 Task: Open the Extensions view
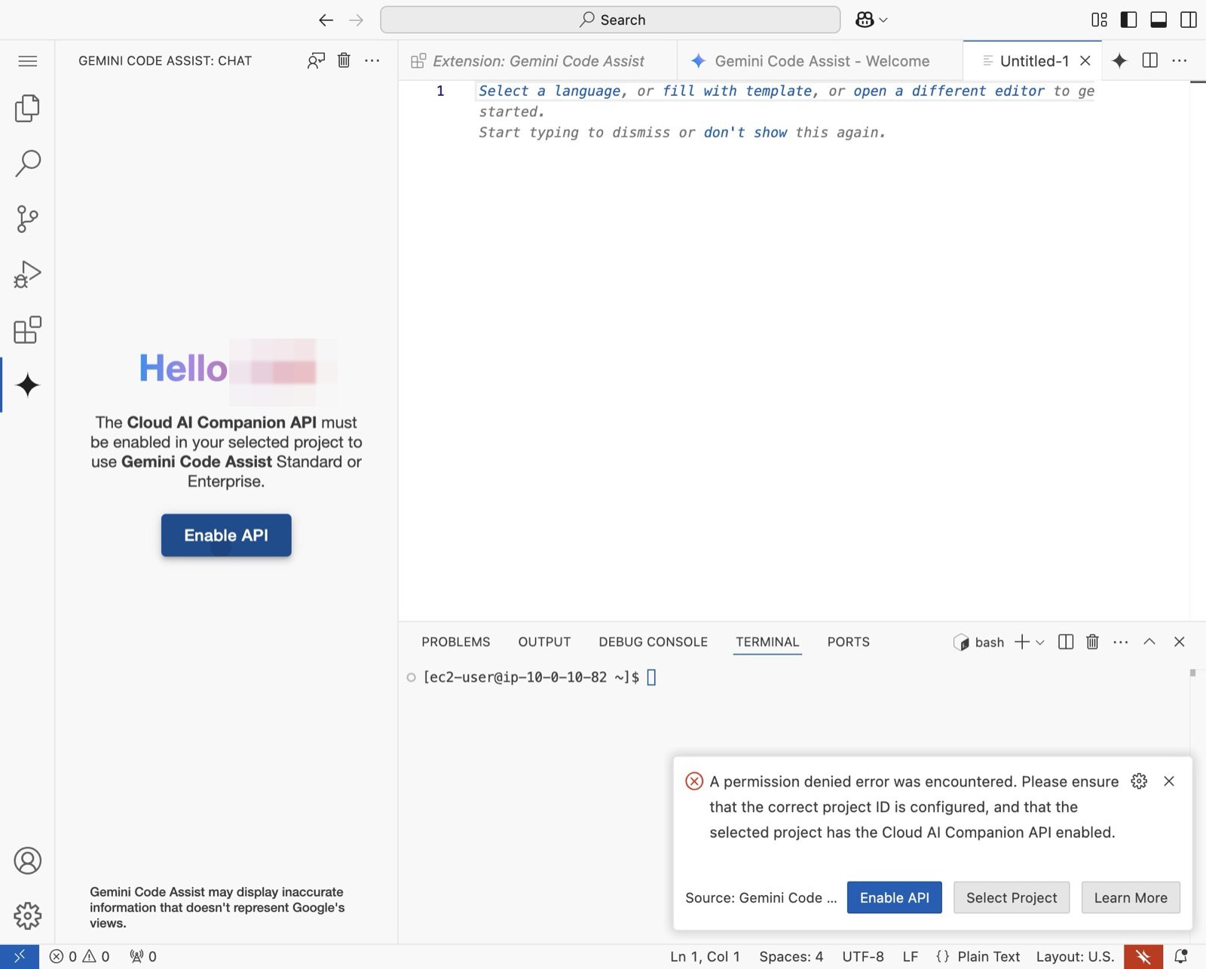27,330
